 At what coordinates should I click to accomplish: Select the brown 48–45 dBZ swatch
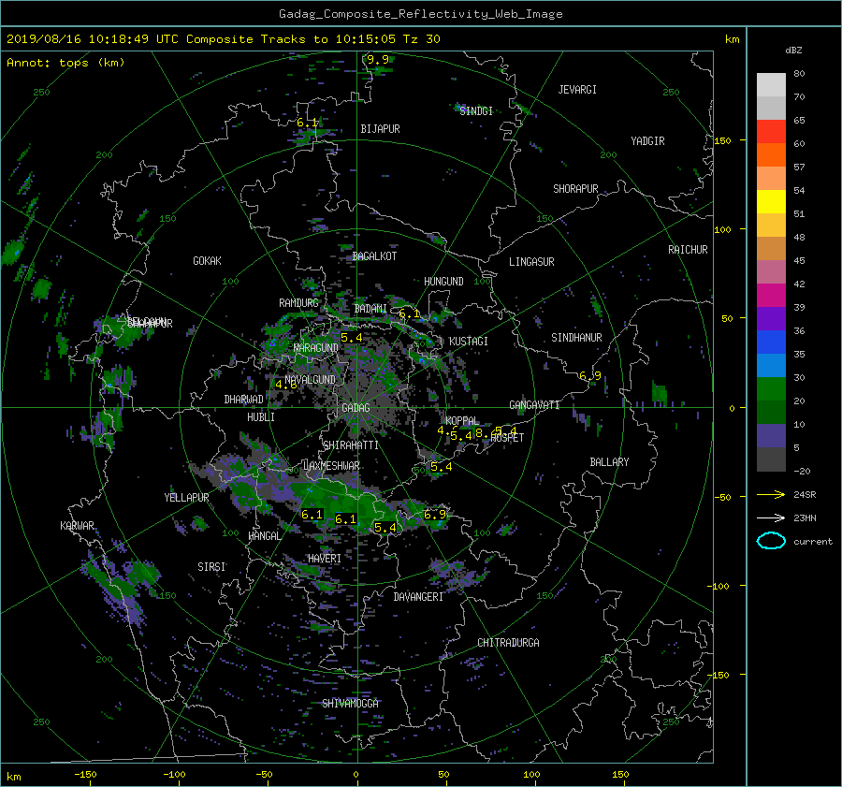(771, 248)
